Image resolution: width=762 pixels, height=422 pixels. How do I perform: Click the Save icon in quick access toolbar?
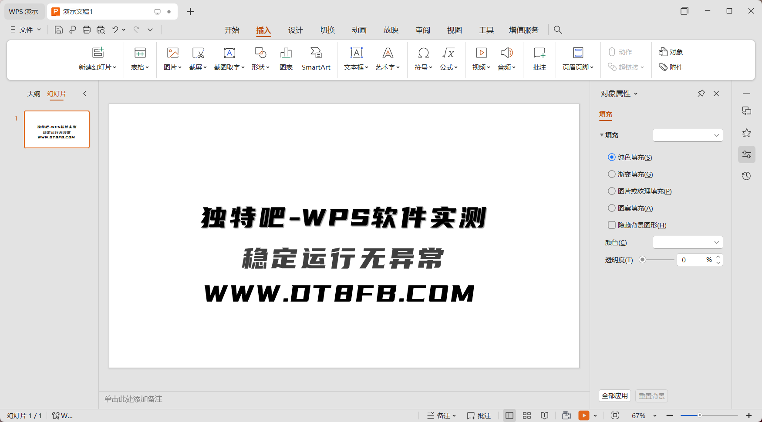(59, 30)
